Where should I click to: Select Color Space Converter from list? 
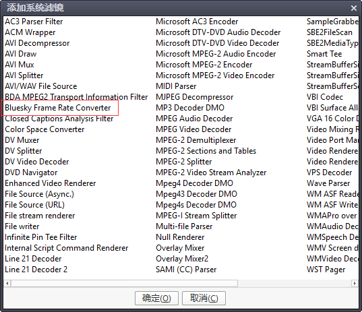(x=44, y=129)
